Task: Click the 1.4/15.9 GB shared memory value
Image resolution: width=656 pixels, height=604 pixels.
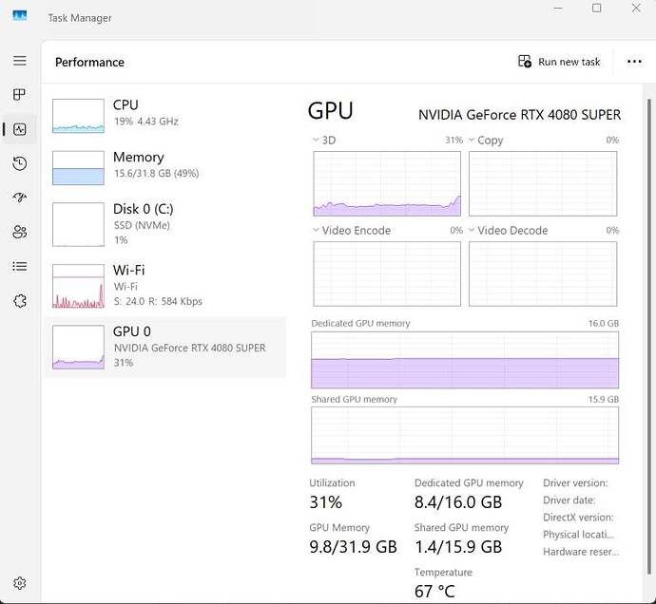Action: pos(458,547)
